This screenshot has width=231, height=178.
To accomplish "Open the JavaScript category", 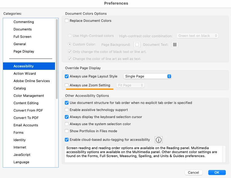I will pos(22,155).
